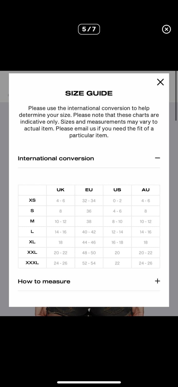
Task: Tap the home indicator bar at bottom
Action: click(x=89, y=382)
